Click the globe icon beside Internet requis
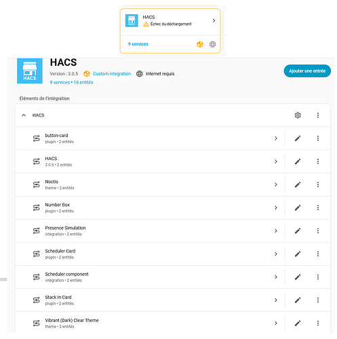 pos(140,74)
